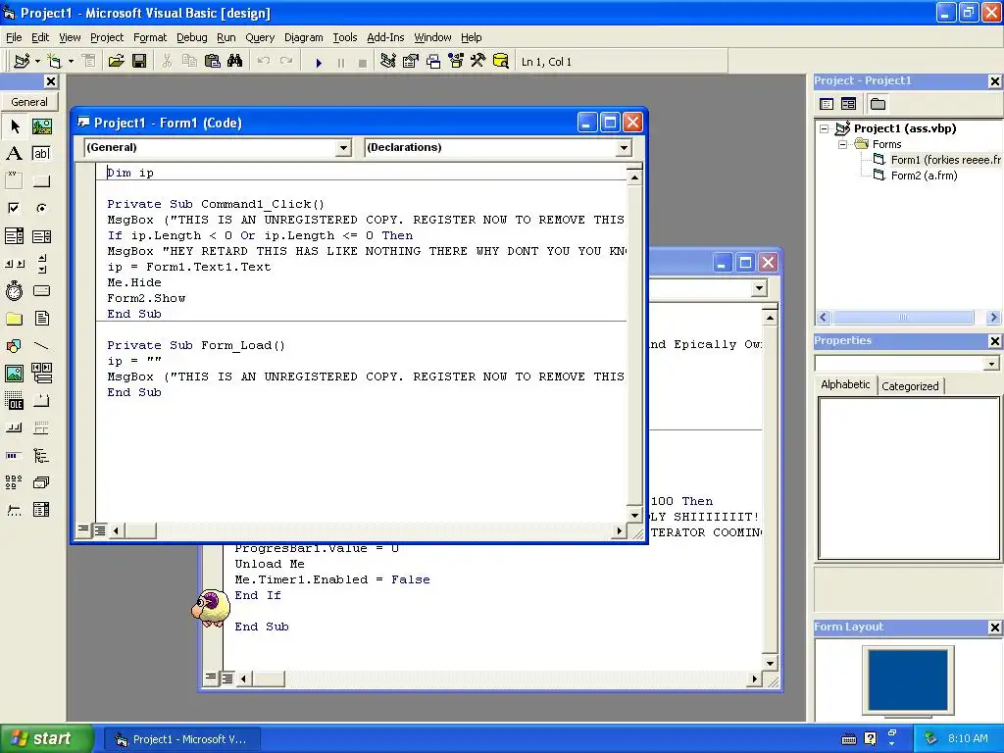This screenshot has width=1004, height=753.
Task: Select the Pointer tool in the toolbox
Action: 14,126
